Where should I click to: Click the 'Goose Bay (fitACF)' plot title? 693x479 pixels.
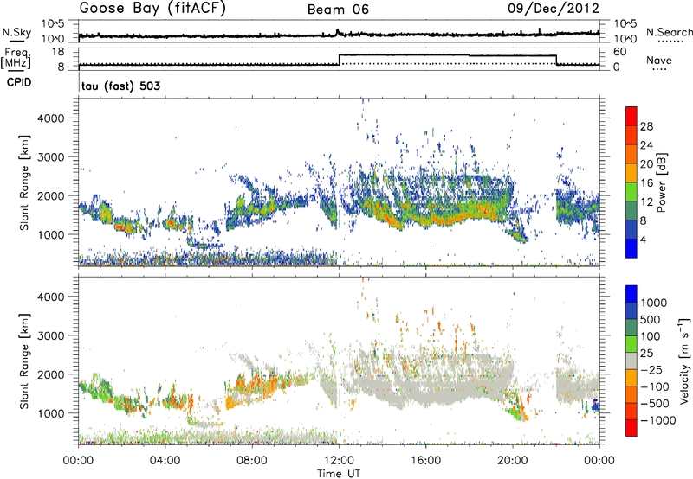(x=152, y=9)
